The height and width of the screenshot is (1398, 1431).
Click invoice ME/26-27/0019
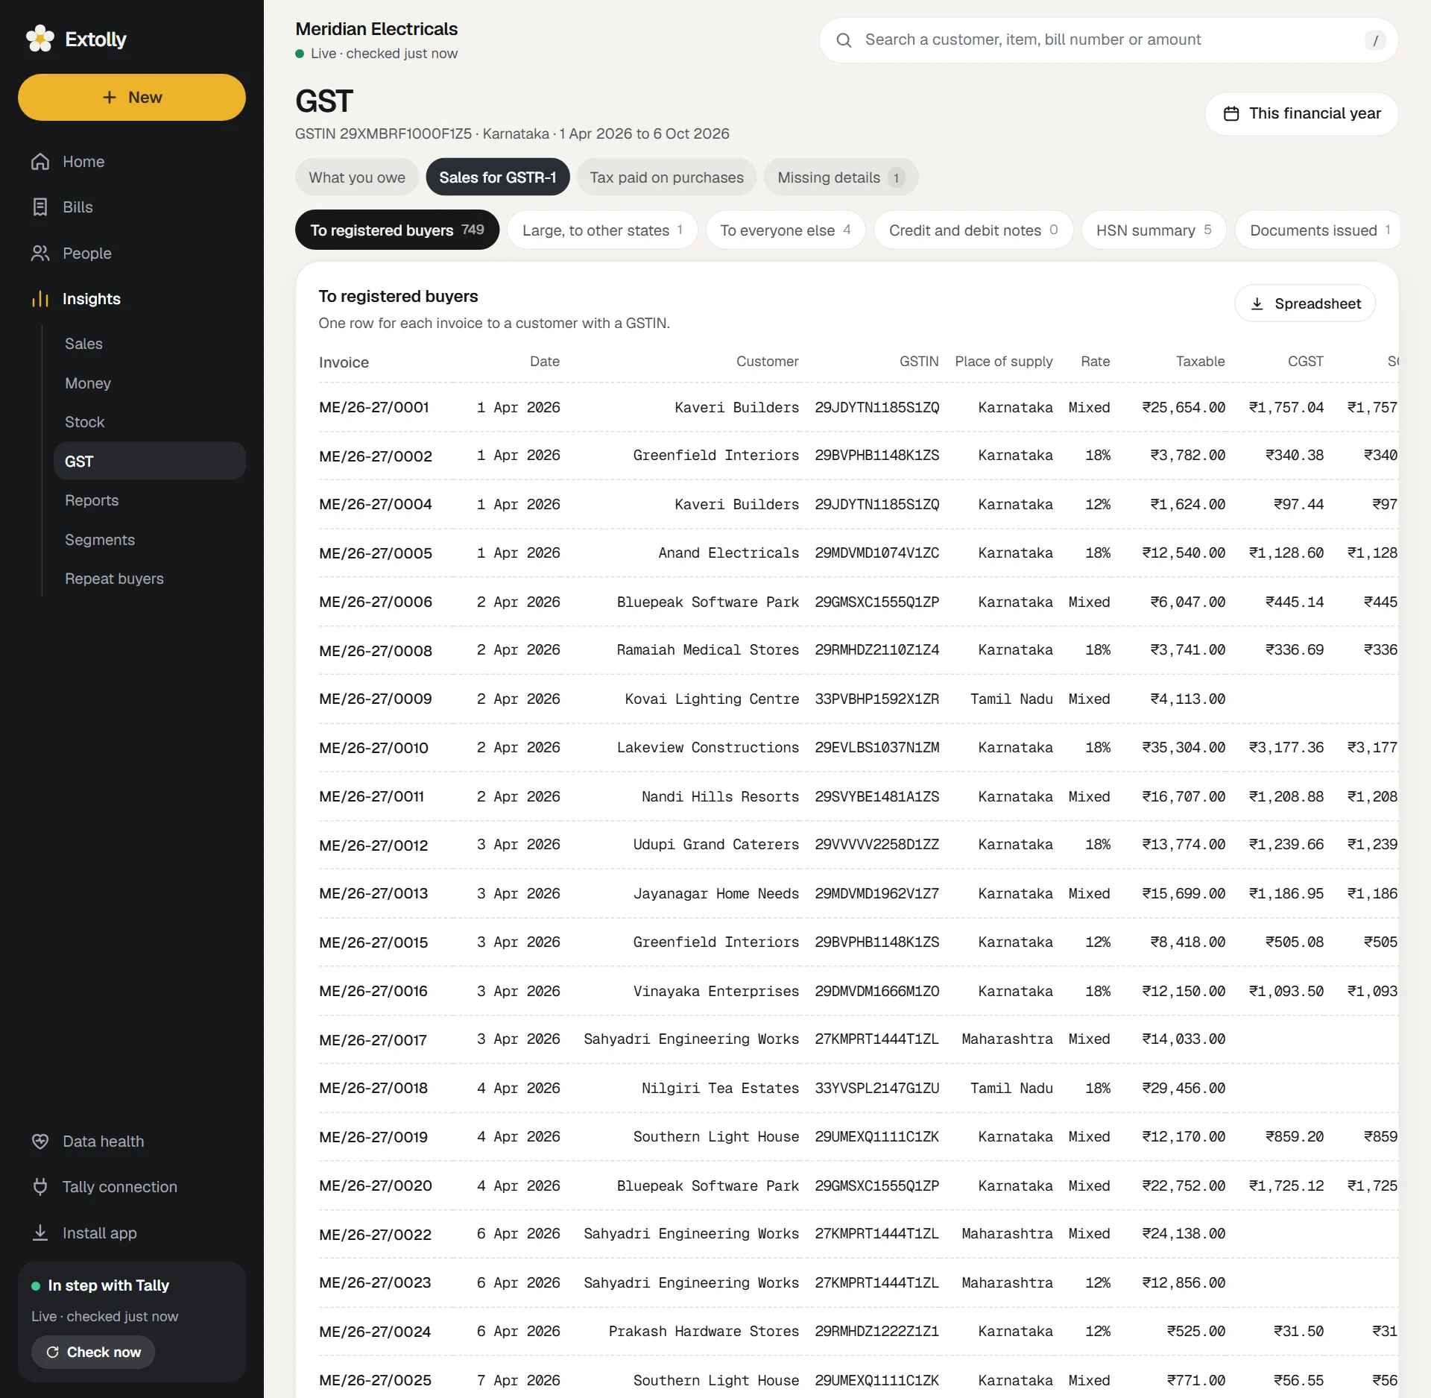click(373, 1137)
